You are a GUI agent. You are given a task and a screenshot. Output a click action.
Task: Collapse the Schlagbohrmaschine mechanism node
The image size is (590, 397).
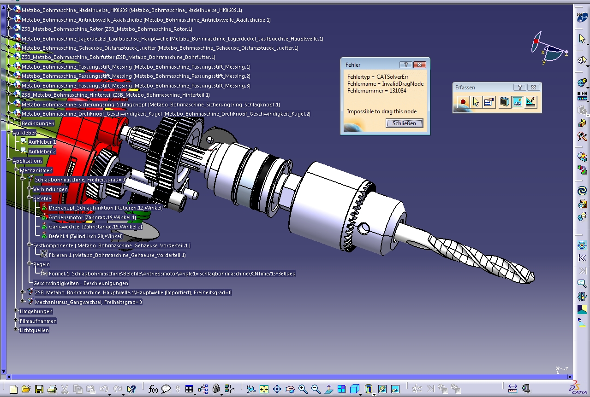23,180
